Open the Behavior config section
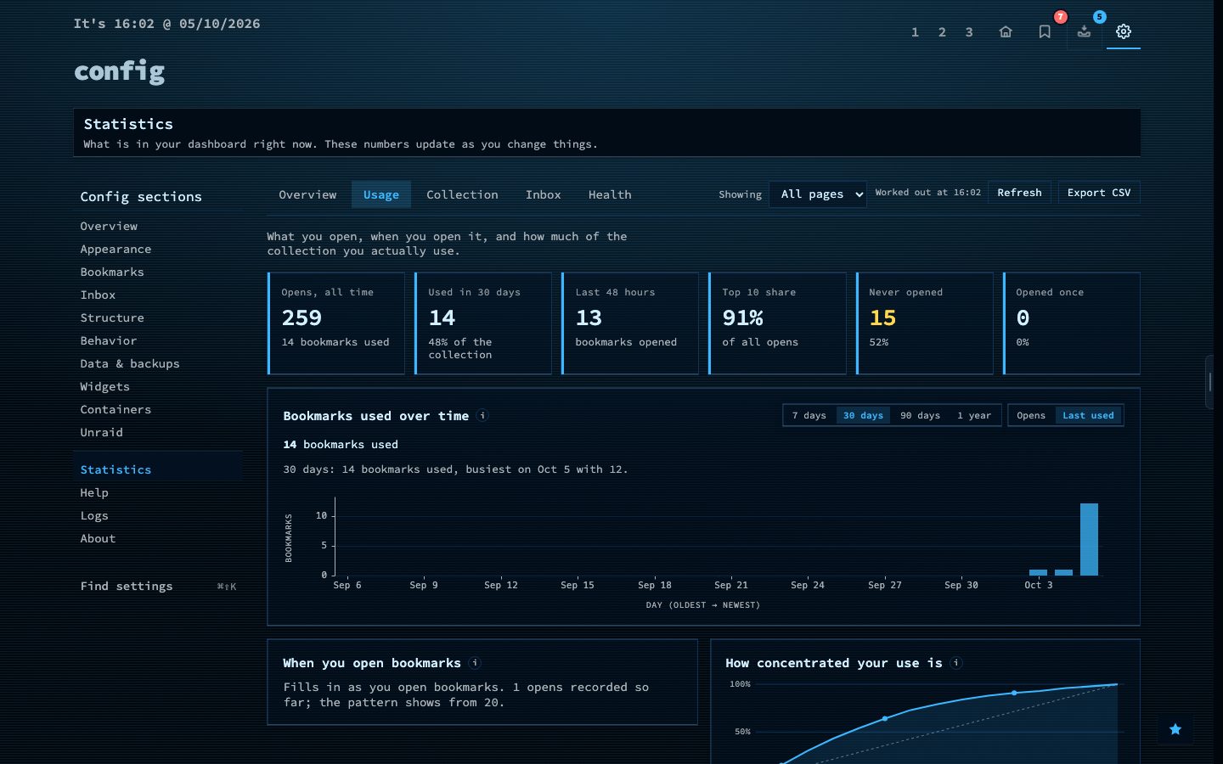Screen dimensions: 1223x764 [158, 340]
